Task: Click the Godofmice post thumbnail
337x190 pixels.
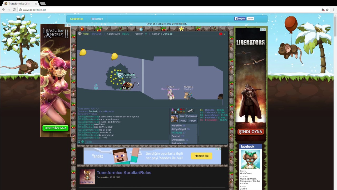Action: [x=87, y=177]
